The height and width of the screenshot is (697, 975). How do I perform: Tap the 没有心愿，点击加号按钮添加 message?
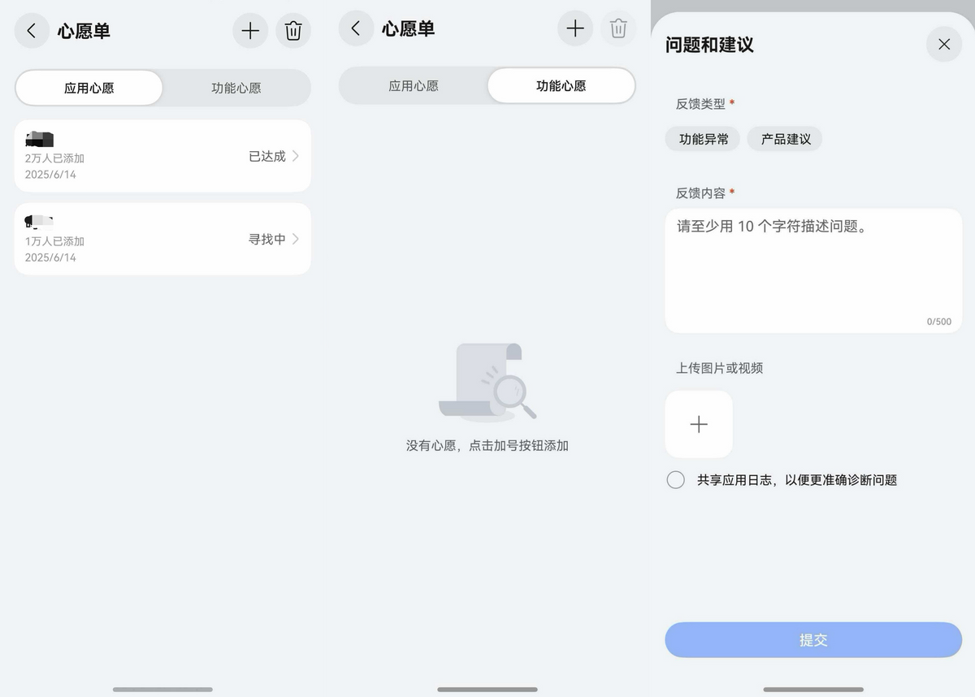[x=487, y=446]
